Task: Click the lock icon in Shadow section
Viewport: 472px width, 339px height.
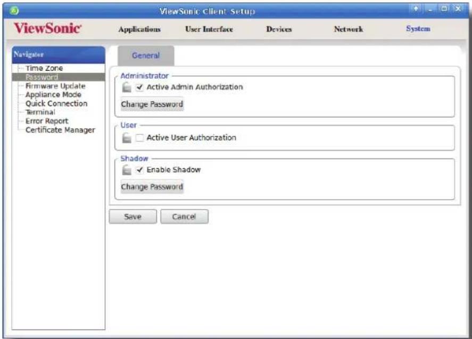Action: 127,170
